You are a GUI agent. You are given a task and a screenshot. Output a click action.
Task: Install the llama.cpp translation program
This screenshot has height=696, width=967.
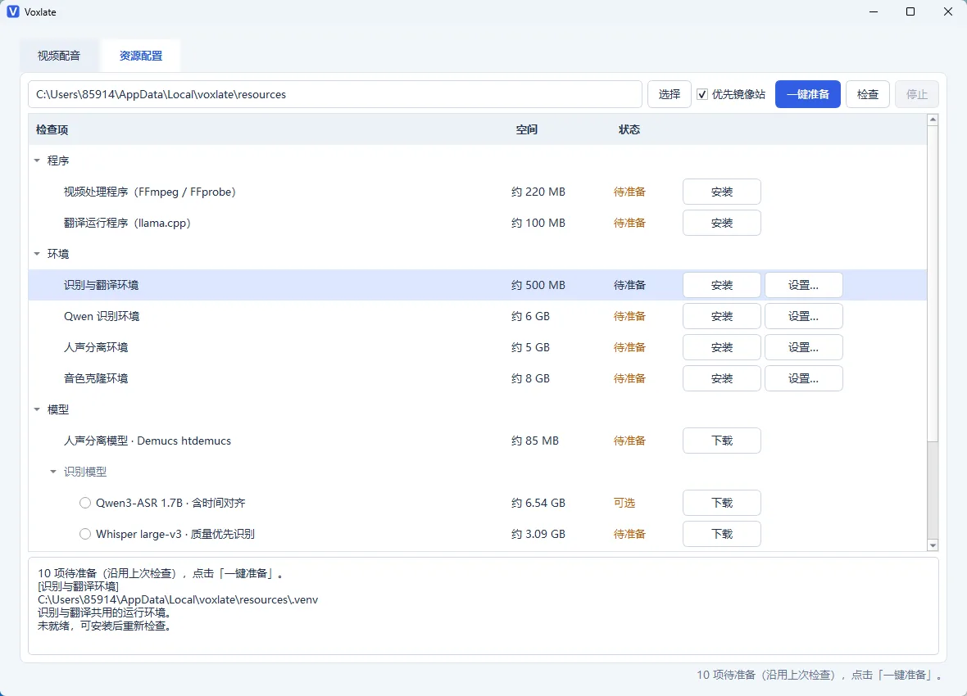pyautogui.click(x=721, y=223)
